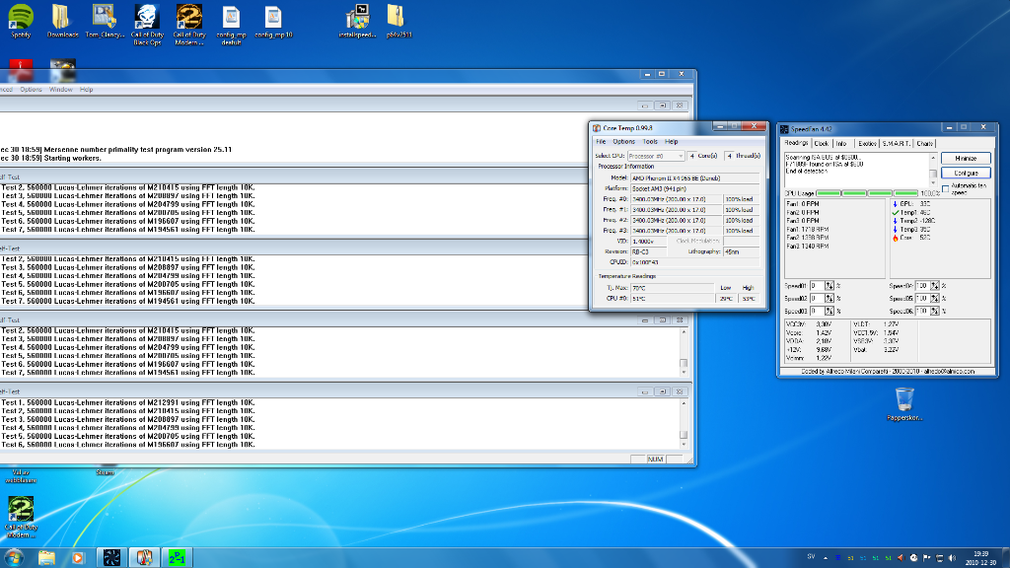Click the Prime95 green taskbar icon
This screenshot has width=1010, height=568.
(x=177, y=557)
